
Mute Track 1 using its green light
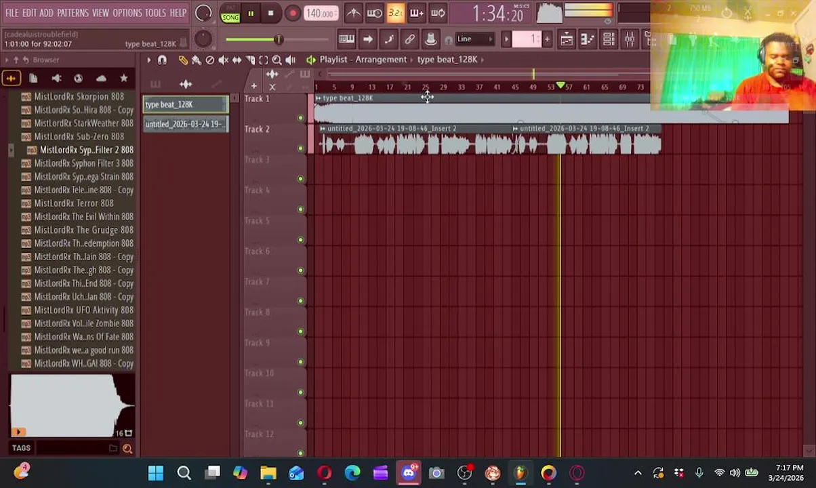[300, 118]
